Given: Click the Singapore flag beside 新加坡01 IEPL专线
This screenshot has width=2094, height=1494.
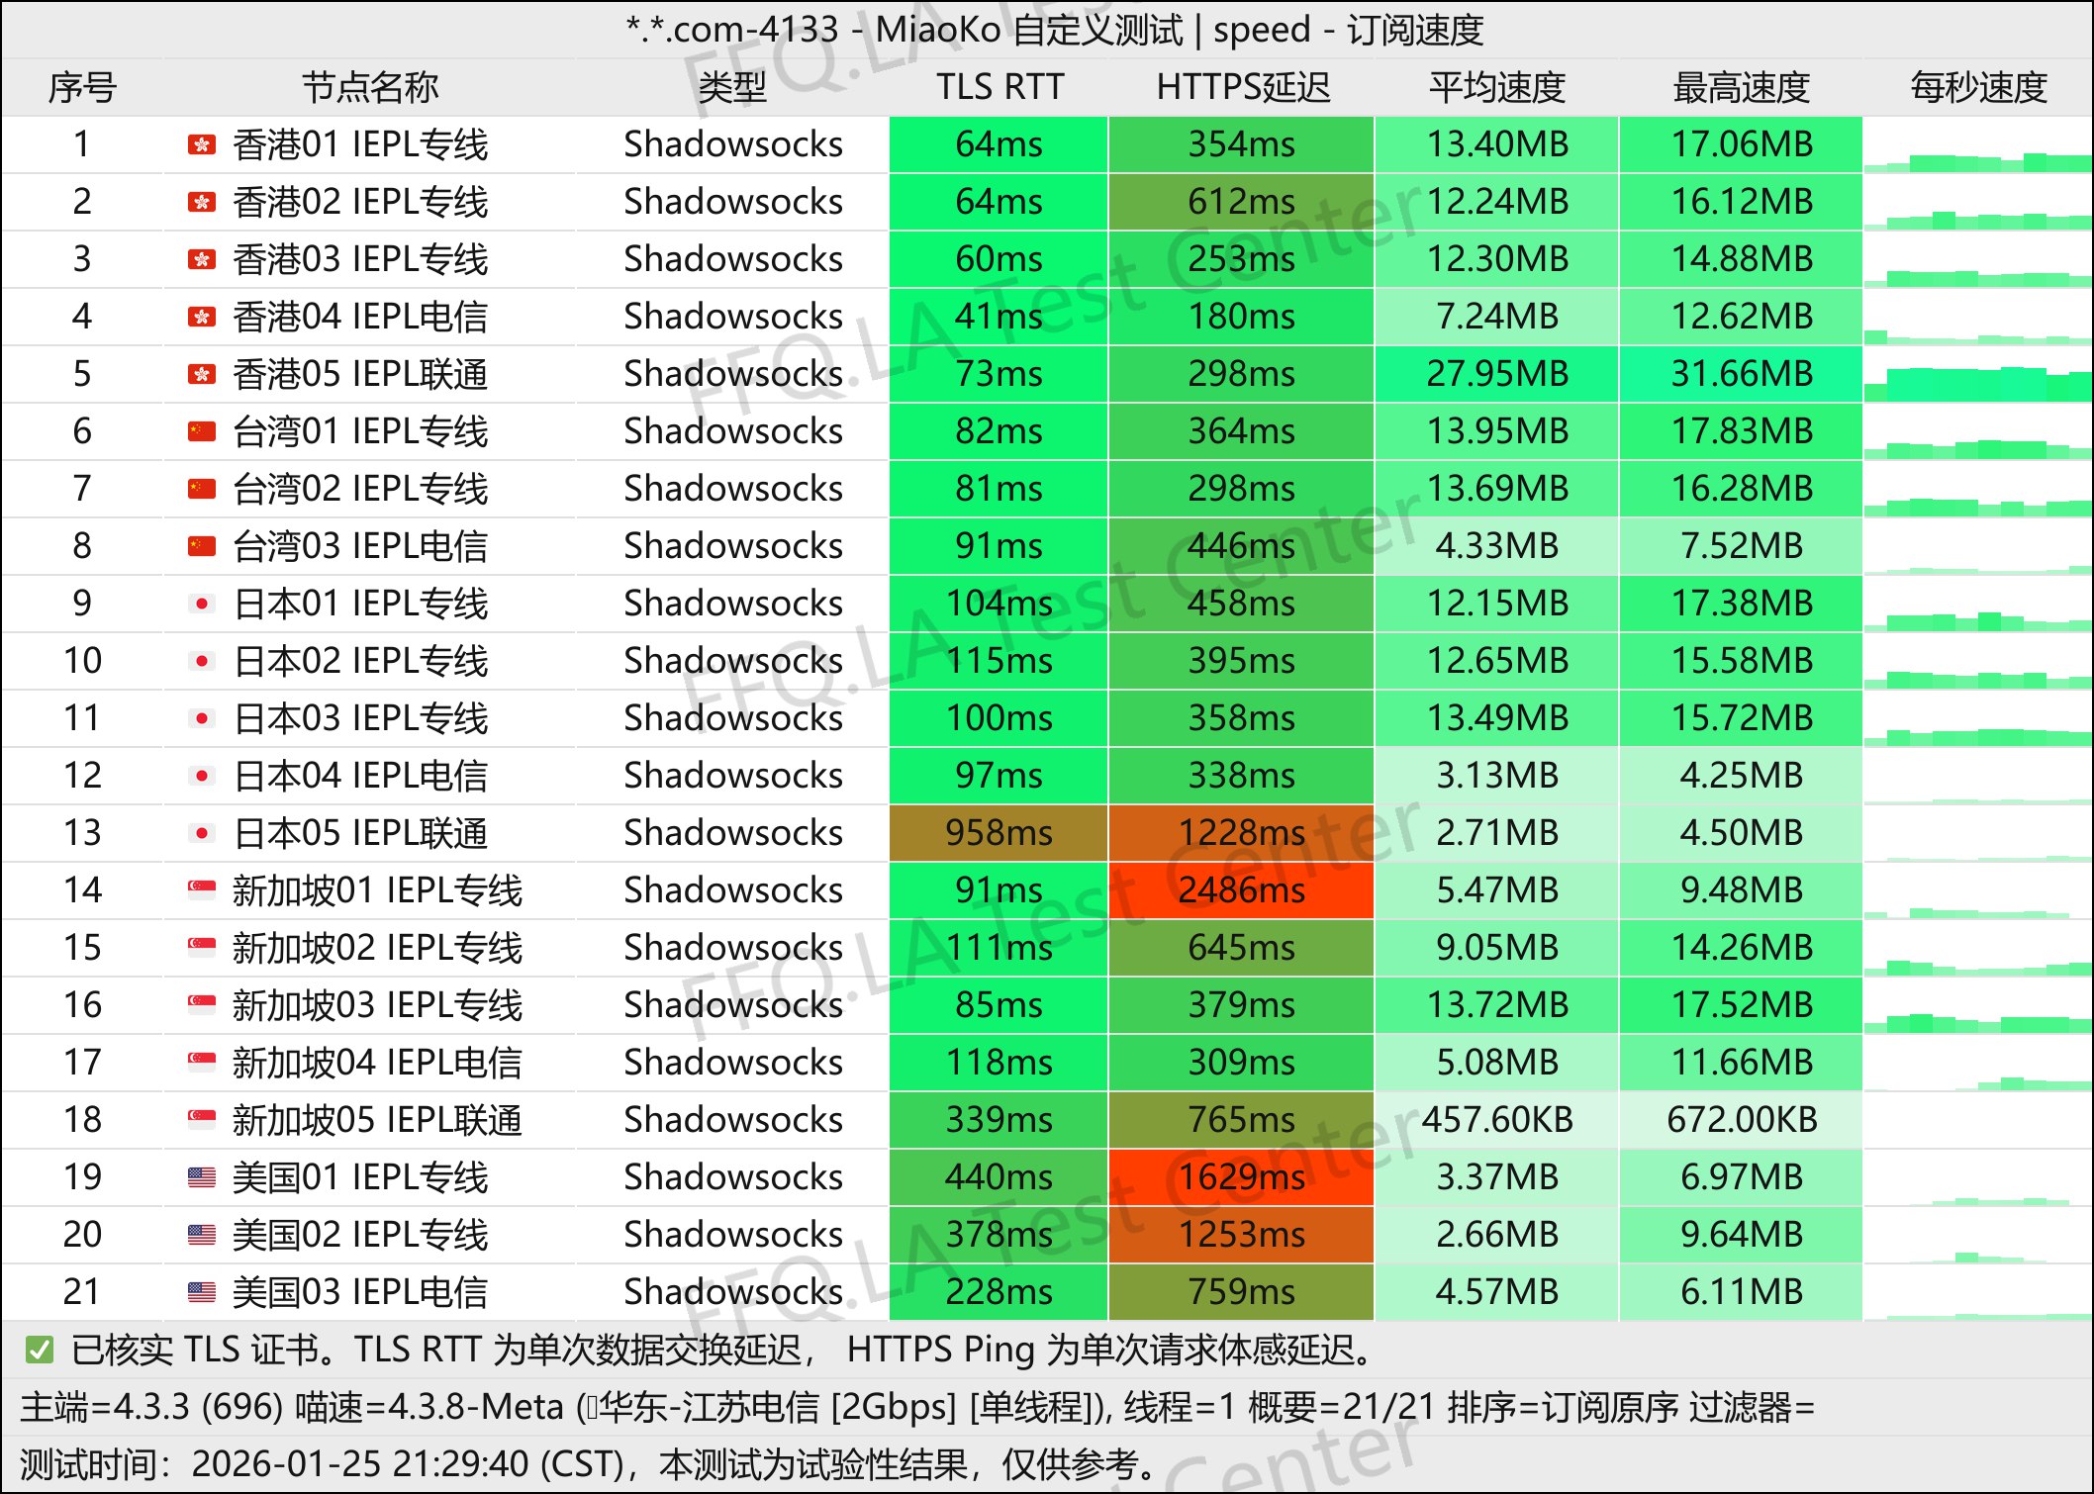Looking at the screenshot, I should point(202,891).
